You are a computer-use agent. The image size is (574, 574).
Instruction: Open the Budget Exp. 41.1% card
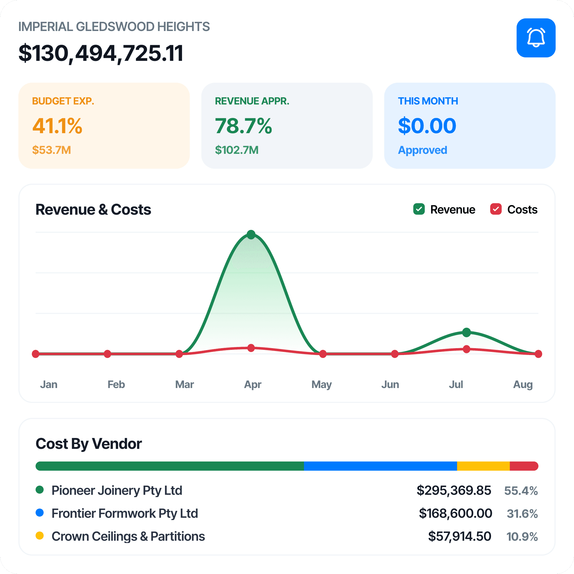(104, 126)
